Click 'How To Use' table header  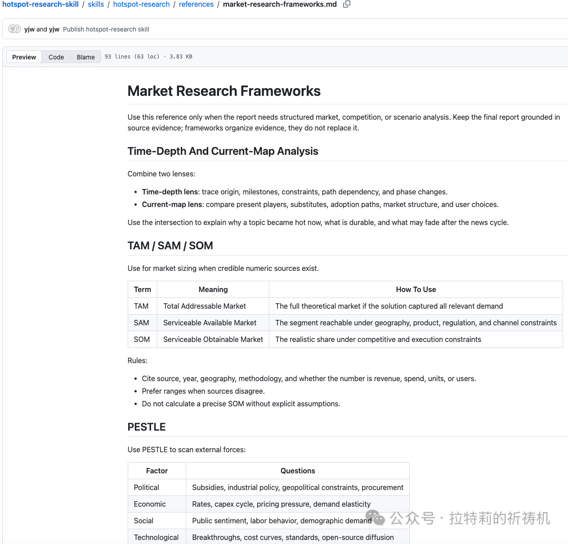point(416,290)
